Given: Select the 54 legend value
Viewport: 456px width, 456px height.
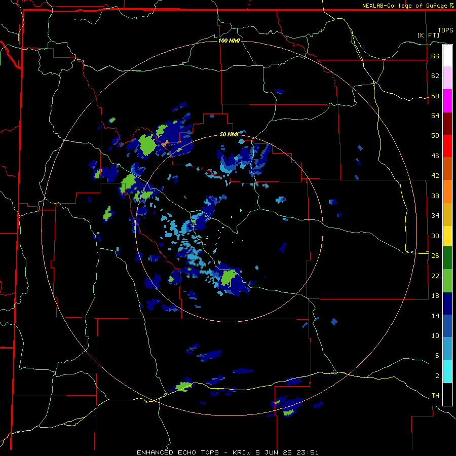Looking at the screenshot, I should point(435,116).
